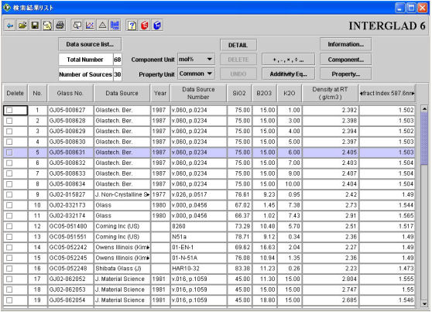Tick the Delete checkbox for GJ05-008628
Viewport: 432px width, 312px height.
9,121
